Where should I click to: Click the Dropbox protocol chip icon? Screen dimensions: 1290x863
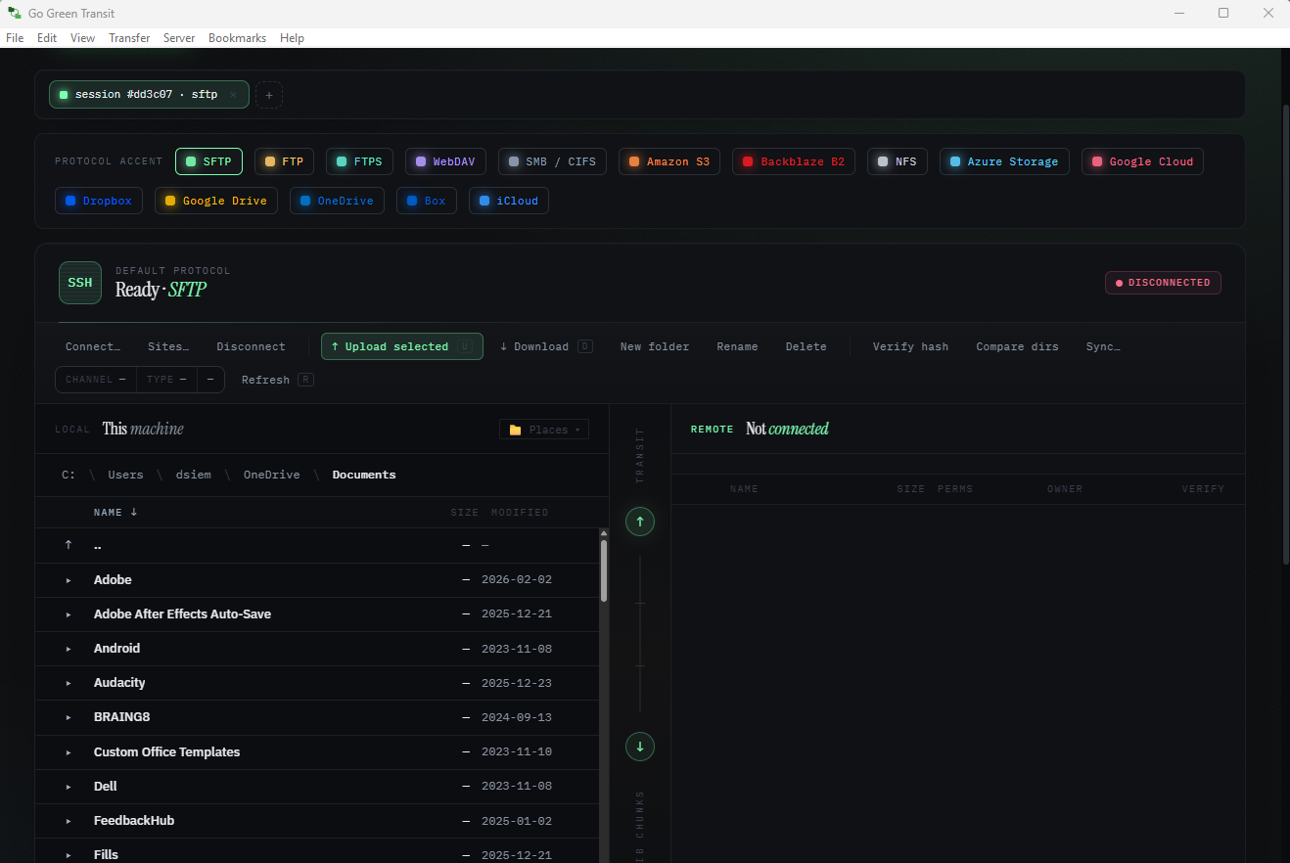[70, 201]
